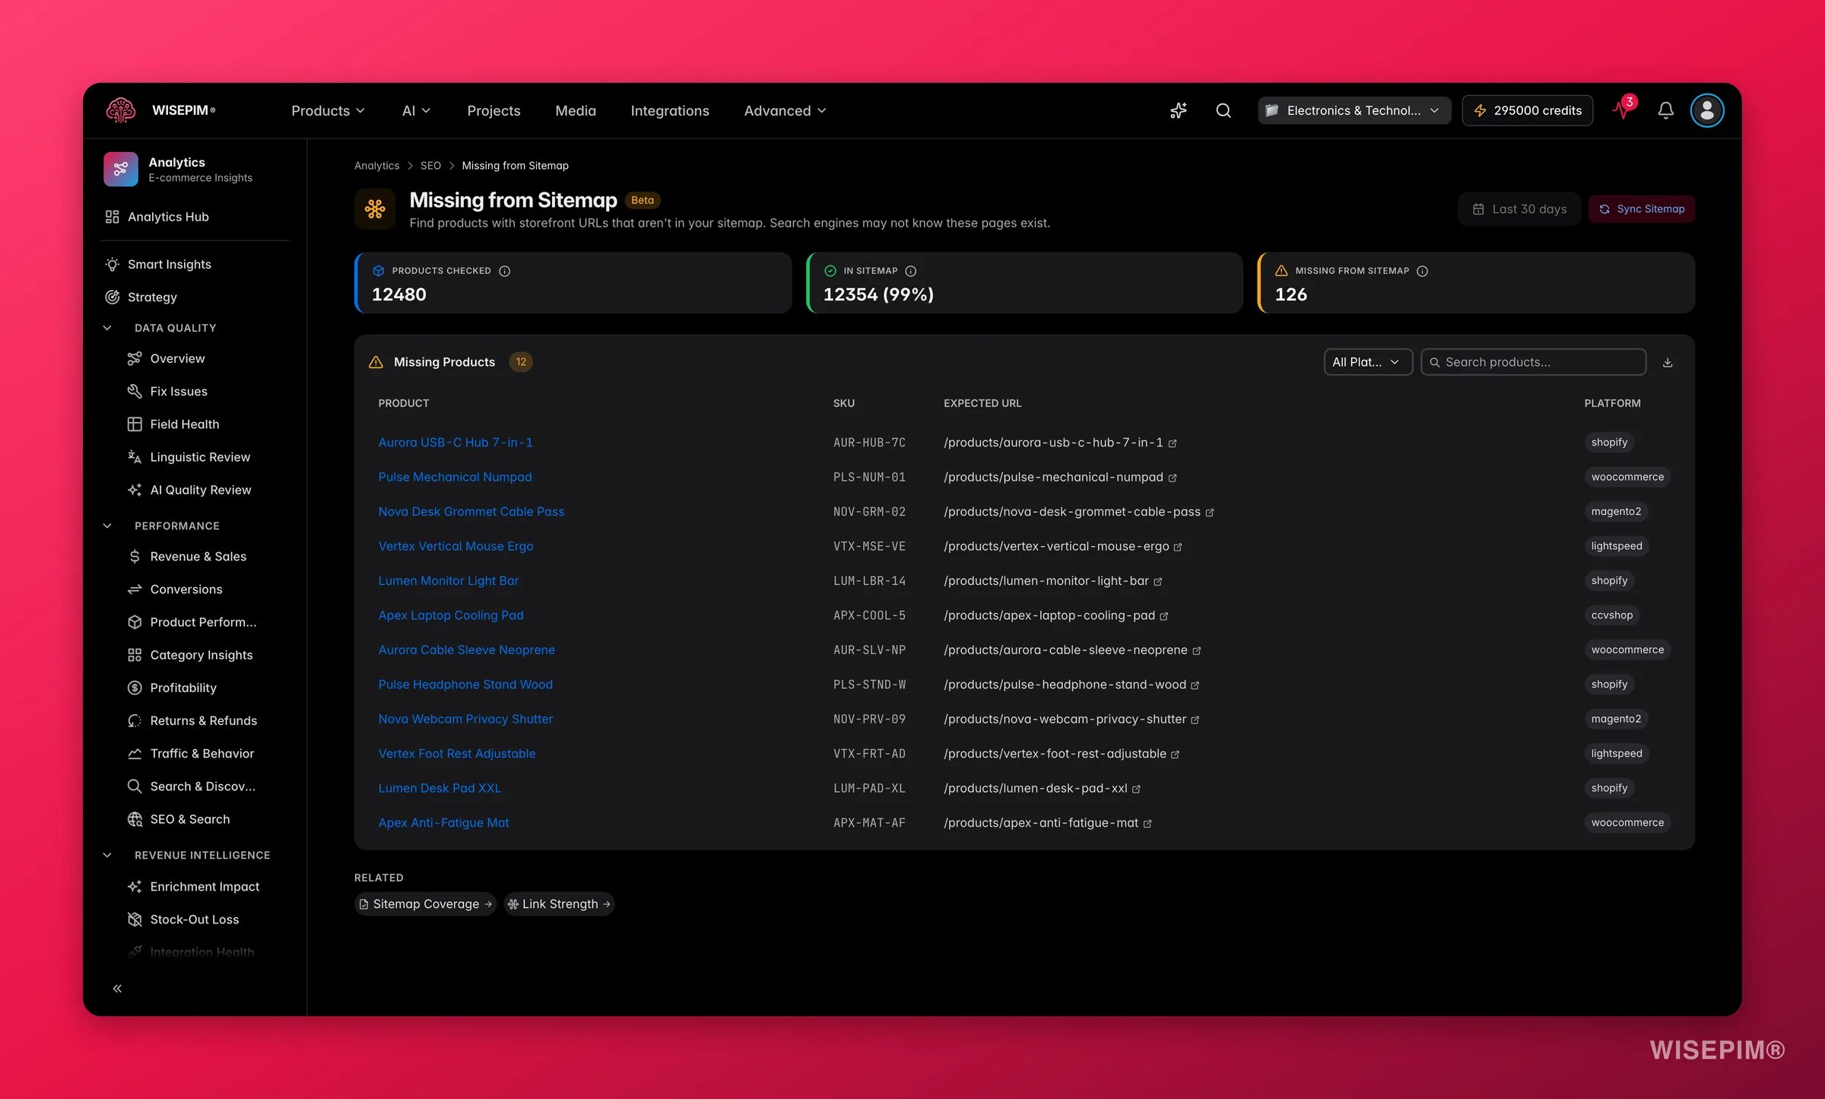Click the Search products input field
This screenshot has width=1825, height=1099.
[x=1533, y=362]
